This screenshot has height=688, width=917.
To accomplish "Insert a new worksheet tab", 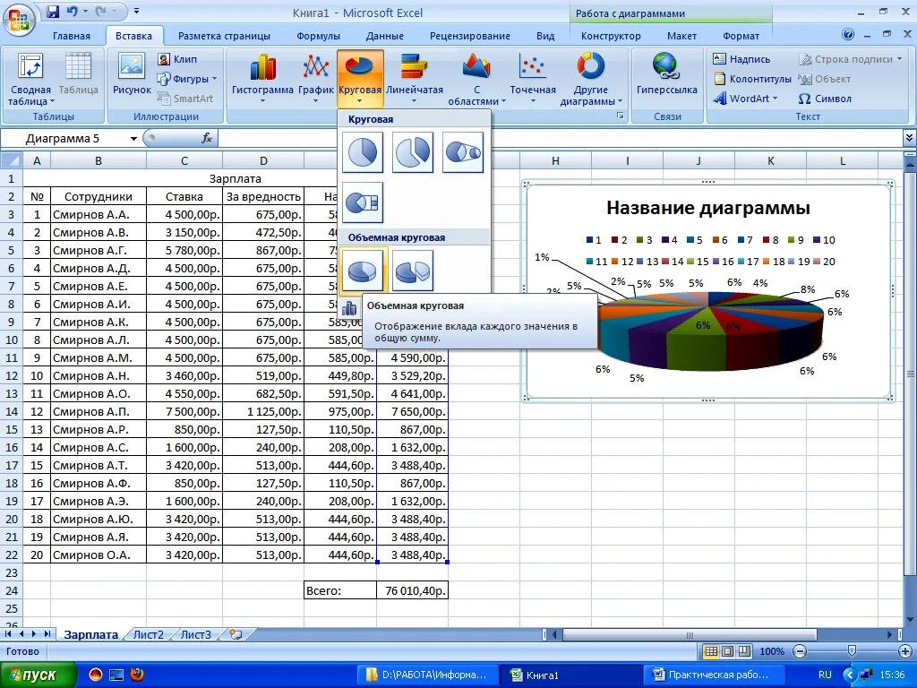I will (x=236, y=634).
